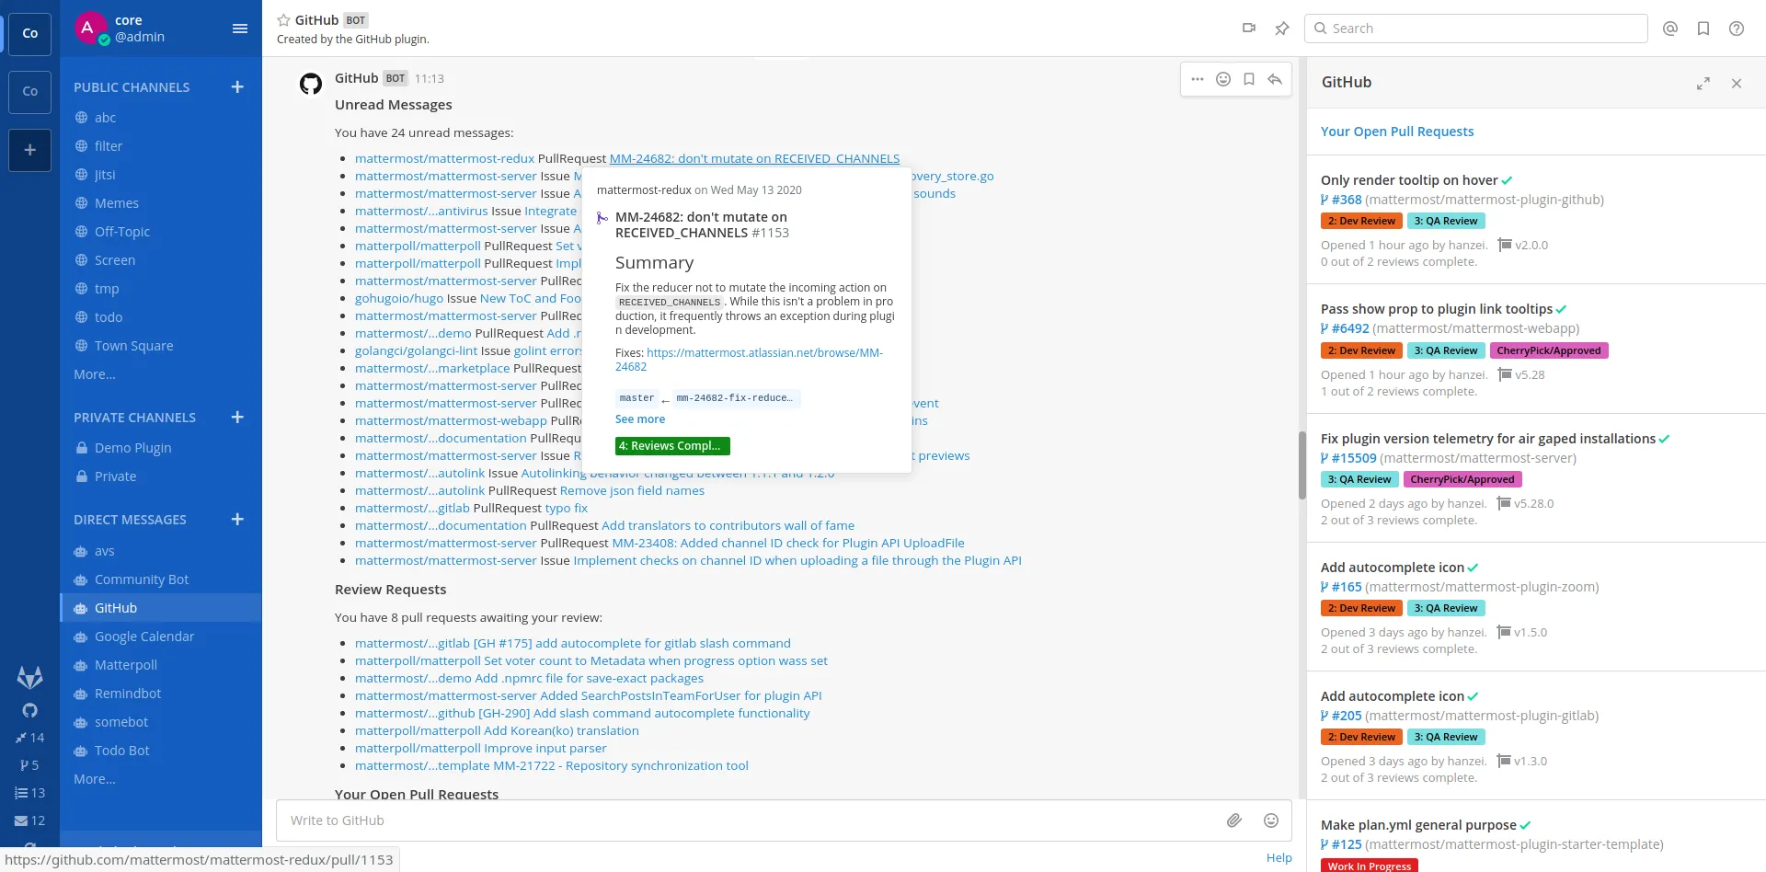The image size is (1766, 872).
Task: Open the help question-mark menu
Action: coord(1737,29)
